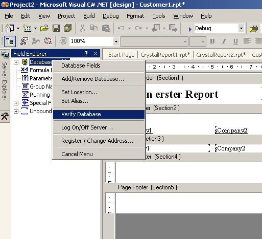Viewport: 262px width, 239px height.
Task: Open the Debug configuration dropdown
Action: (241, 28)
